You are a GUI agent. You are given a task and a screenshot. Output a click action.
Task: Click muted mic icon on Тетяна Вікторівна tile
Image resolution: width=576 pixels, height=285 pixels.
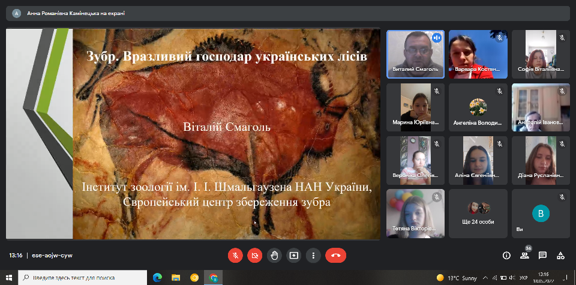click(x=437, y=197)
